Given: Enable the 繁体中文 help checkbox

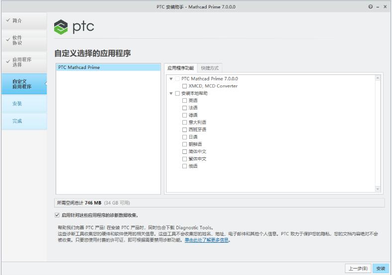Looking at the screenshot, I should (x=184, y=159).
